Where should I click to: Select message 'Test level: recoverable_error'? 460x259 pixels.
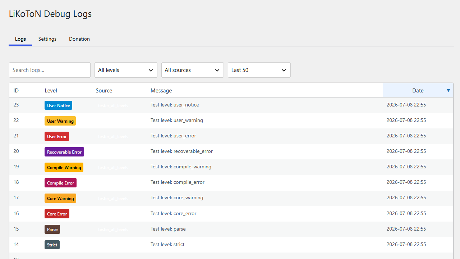point(181,151)
